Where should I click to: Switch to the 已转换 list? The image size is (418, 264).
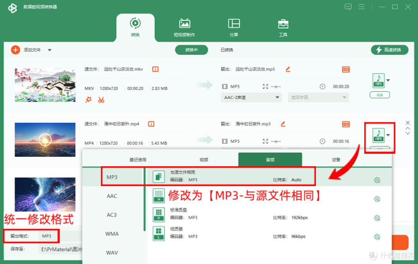coord(227,50)
